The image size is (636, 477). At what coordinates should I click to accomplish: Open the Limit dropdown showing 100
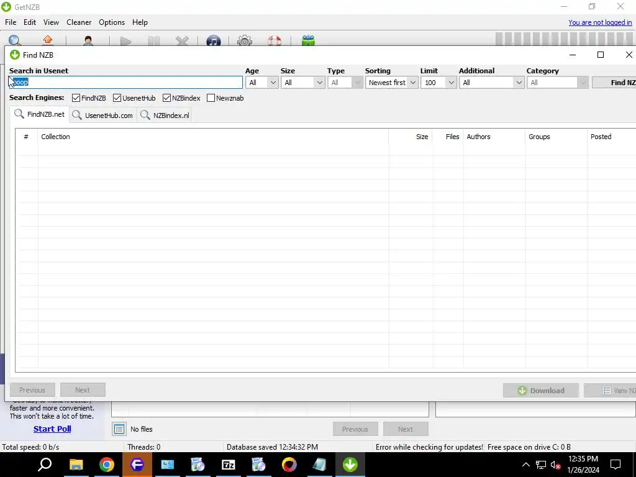pyautogui.click(x=438, y=83)
